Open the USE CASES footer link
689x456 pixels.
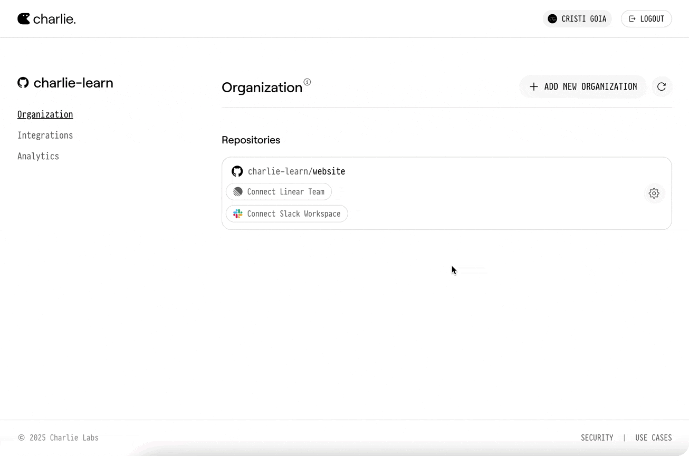[x=653, y=438]
